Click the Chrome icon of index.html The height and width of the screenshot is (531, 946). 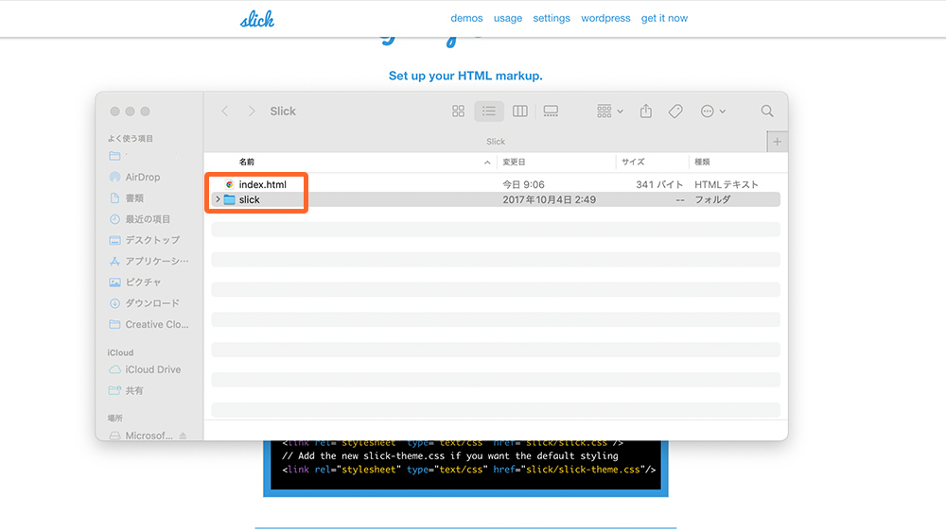pos(229,184)
